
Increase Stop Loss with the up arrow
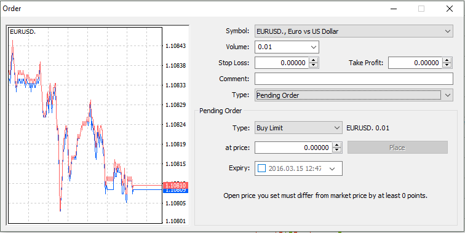click(314, 60)
